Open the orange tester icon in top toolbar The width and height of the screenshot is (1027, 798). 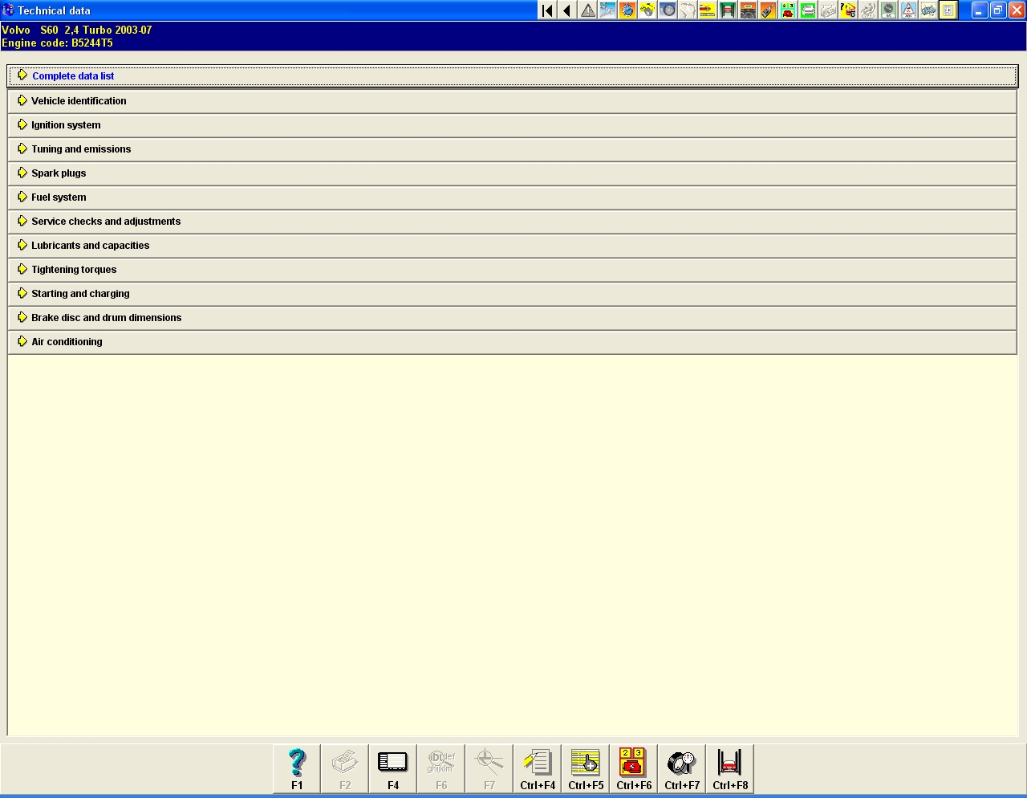pos(768,10)
